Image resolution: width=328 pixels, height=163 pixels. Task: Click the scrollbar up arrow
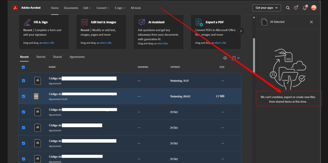coord(254,17)
